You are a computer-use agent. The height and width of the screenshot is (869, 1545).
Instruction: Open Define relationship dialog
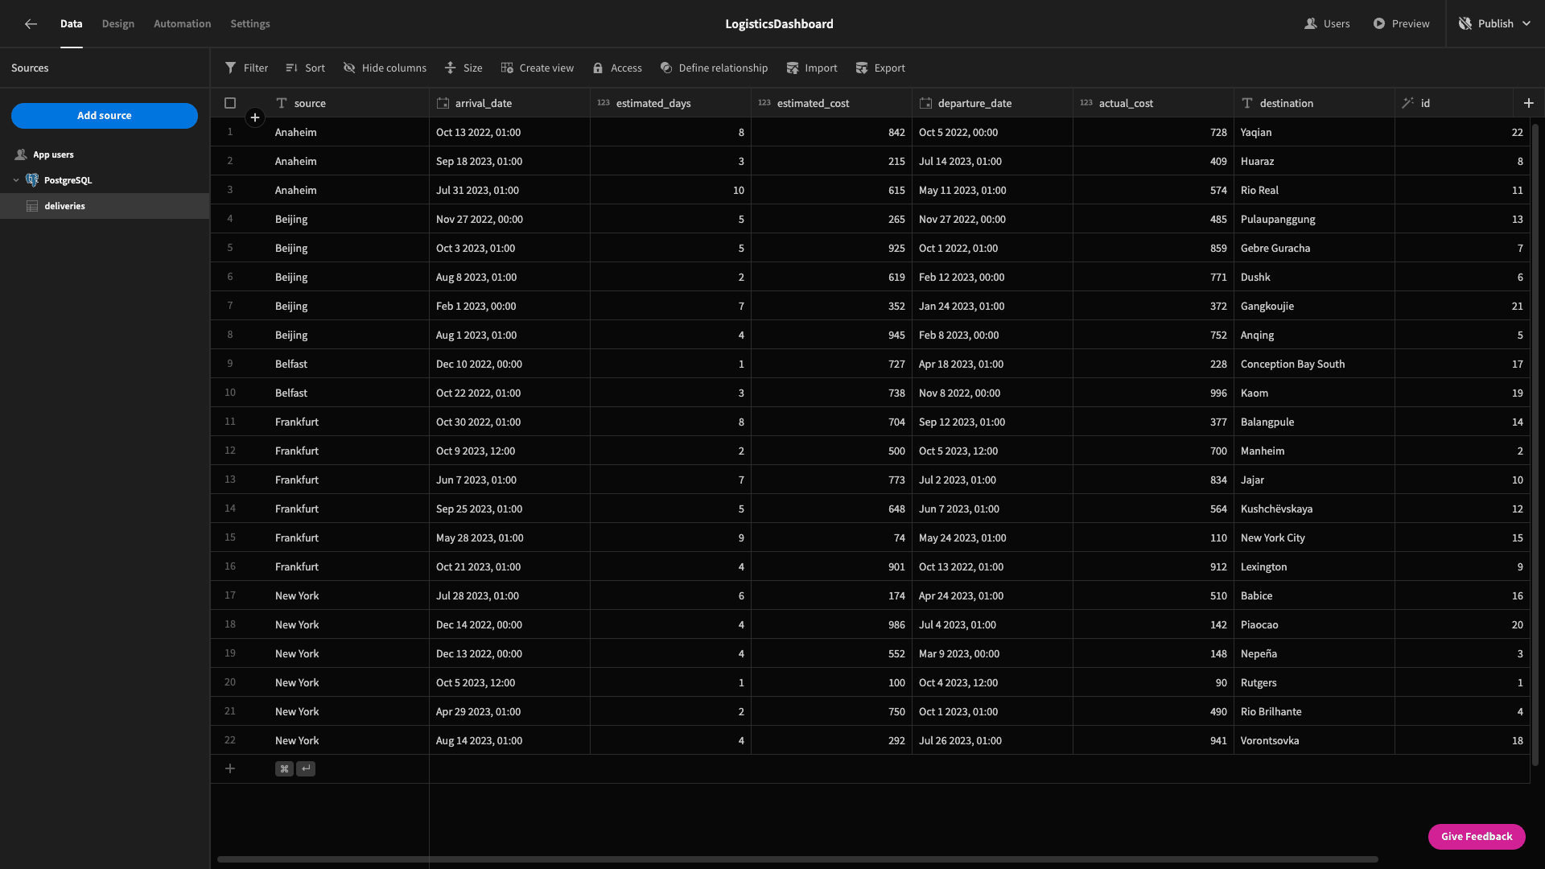pos(714,68)
